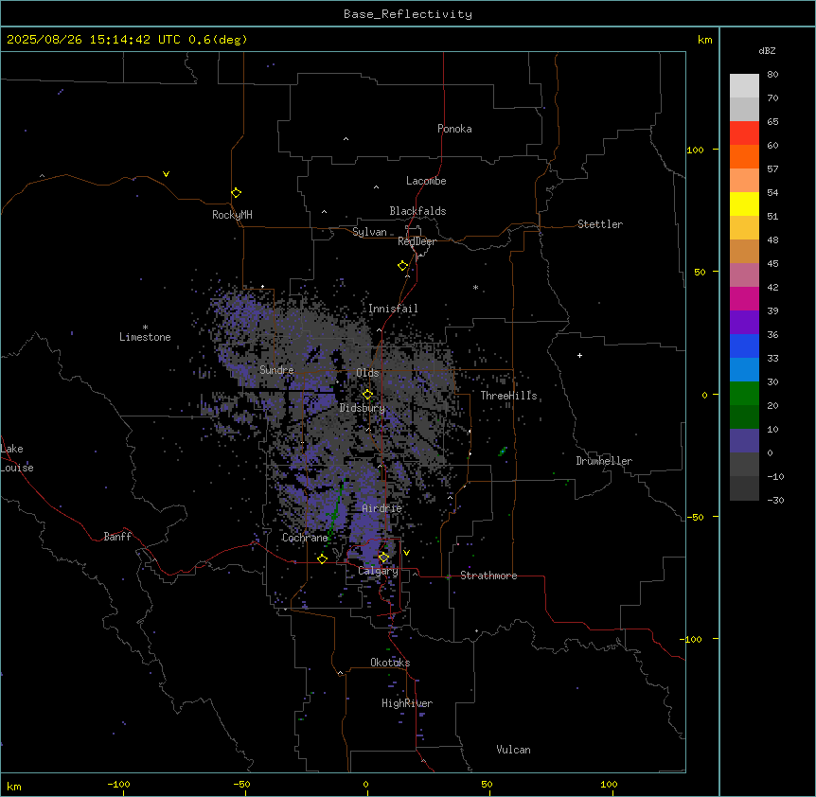This screenshot has width=816, height=797.
Task: Click the green 30 dBZ legend swatch
Action: pos(744,394)
